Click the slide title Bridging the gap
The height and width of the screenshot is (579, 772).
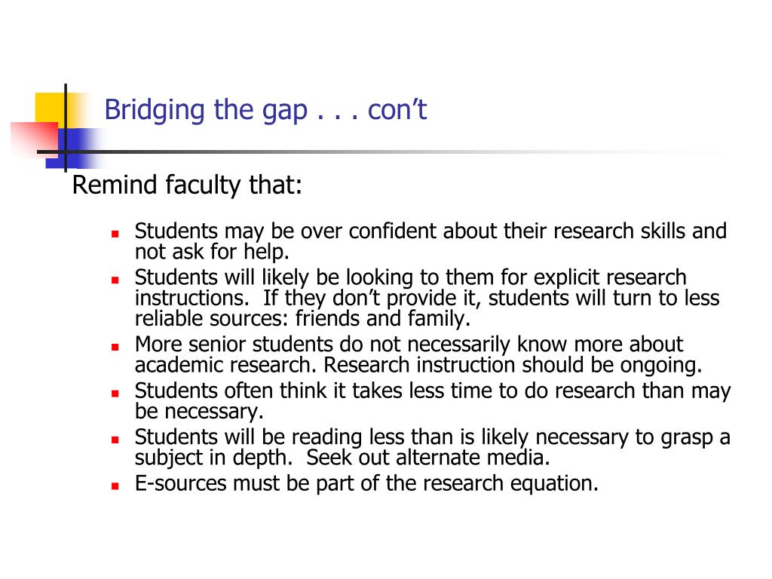(265, 110)
